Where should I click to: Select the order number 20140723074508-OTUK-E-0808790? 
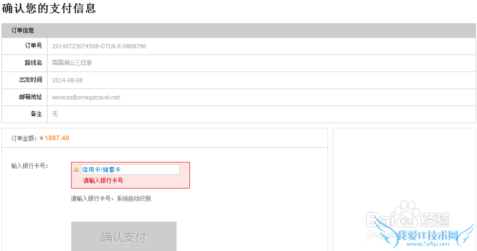click(x=99, y=46)
